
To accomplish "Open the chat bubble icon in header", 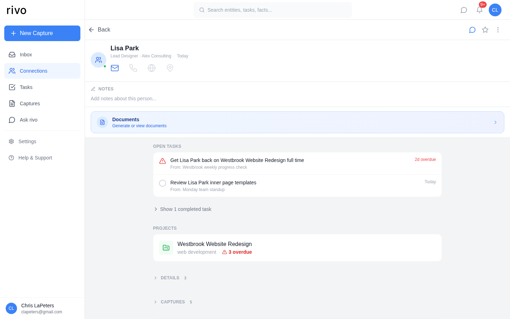I will [472, 30].
